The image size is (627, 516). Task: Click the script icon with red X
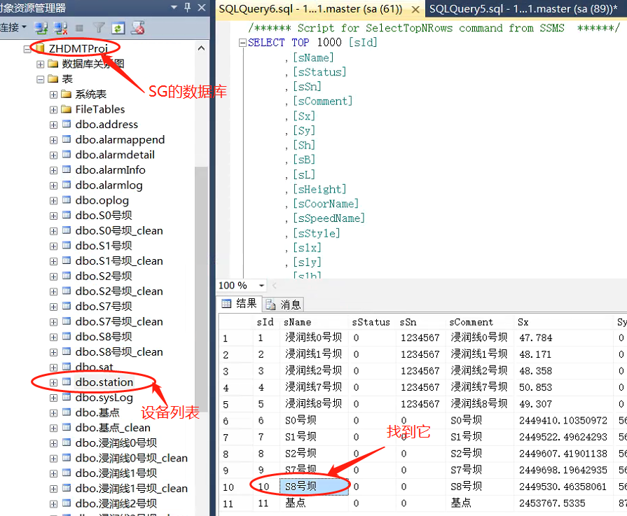[138, 28]
